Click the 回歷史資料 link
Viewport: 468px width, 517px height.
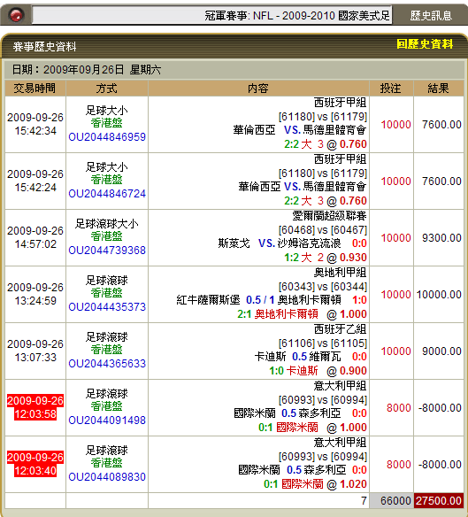[x=425, y=44]
